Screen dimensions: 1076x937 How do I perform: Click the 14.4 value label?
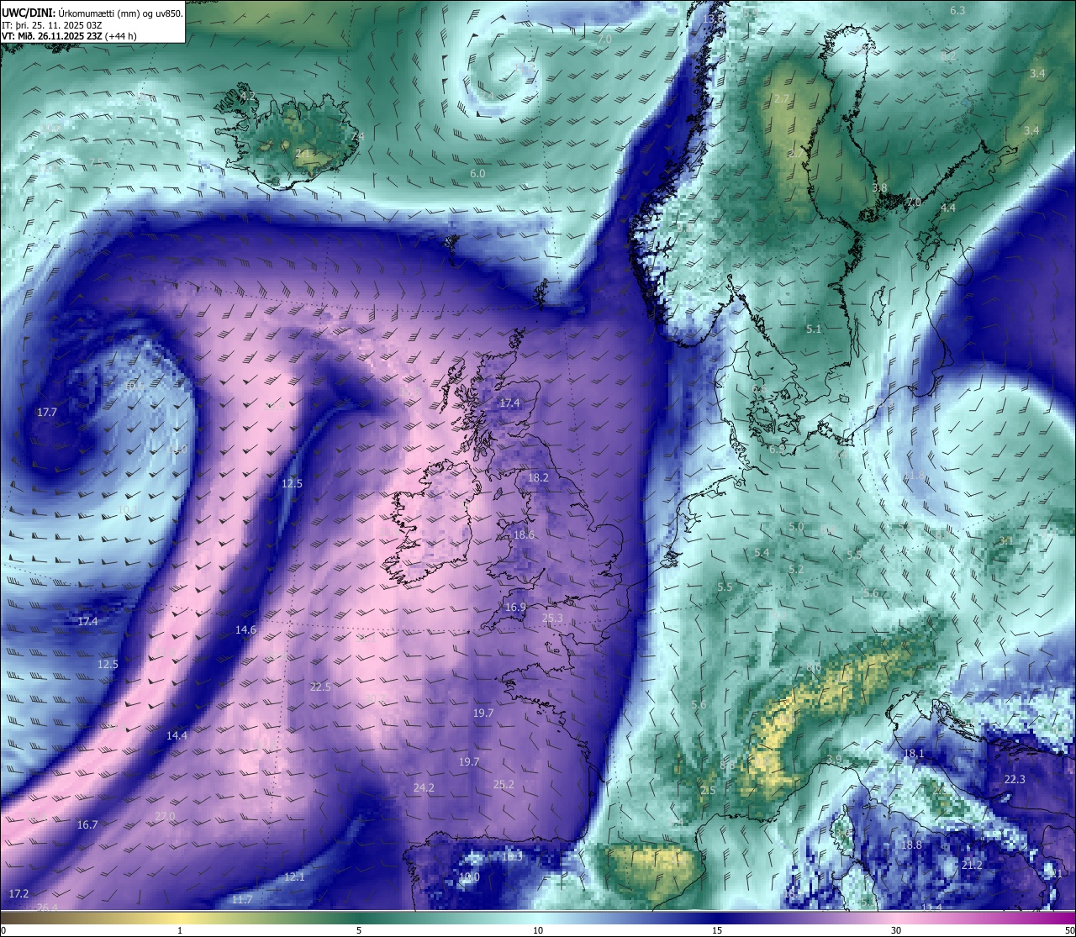[x=177, y=735]
